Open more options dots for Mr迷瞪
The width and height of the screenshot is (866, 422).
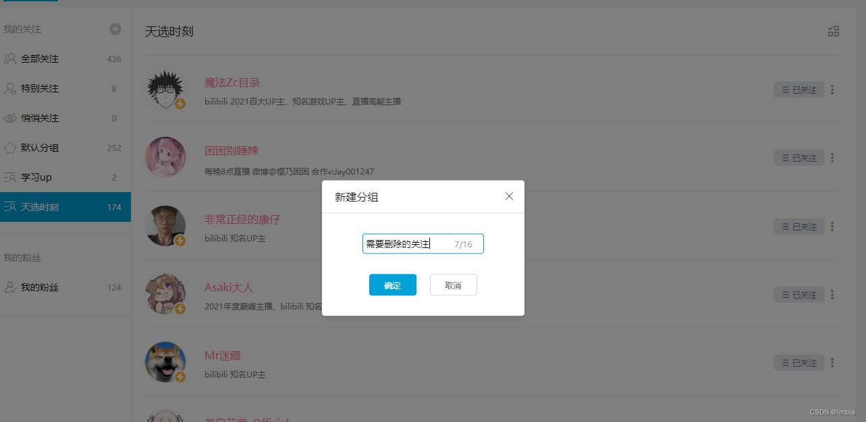(832, 363)
